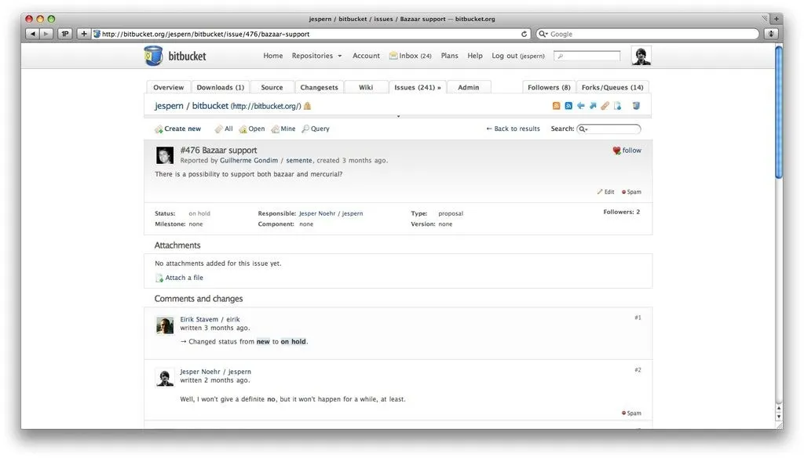Click the fork repository arrow icon
This screenshot has width=804, height=458.
593,105
